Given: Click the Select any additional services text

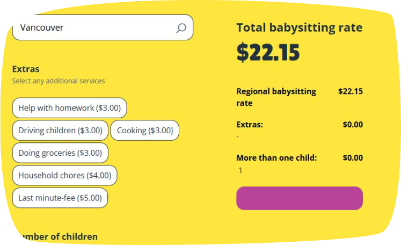Looking at the screenshot, I should (59, 81).
